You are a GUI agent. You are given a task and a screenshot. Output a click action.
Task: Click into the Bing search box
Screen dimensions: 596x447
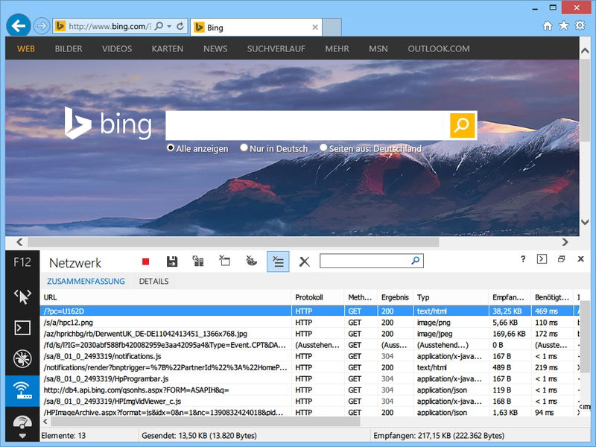(308, 125)
